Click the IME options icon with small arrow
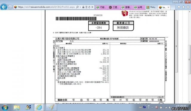The width and height of the screenshot is (191, 111). tap(149, 107)
